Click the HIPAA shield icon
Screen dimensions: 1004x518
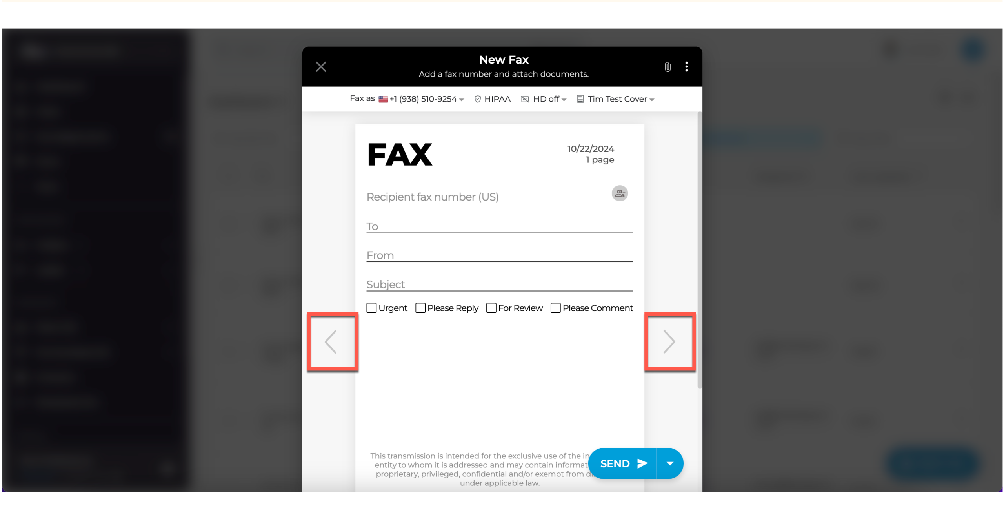pos(477,99)
